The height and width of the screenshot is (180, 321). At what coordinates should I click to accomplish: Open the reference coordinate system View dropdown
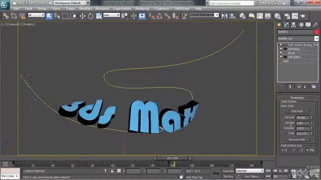point(111,15)
